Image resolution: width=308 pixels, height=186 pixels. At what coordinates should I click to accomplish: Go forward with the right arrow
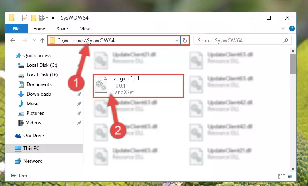click(x=25, y=40)
